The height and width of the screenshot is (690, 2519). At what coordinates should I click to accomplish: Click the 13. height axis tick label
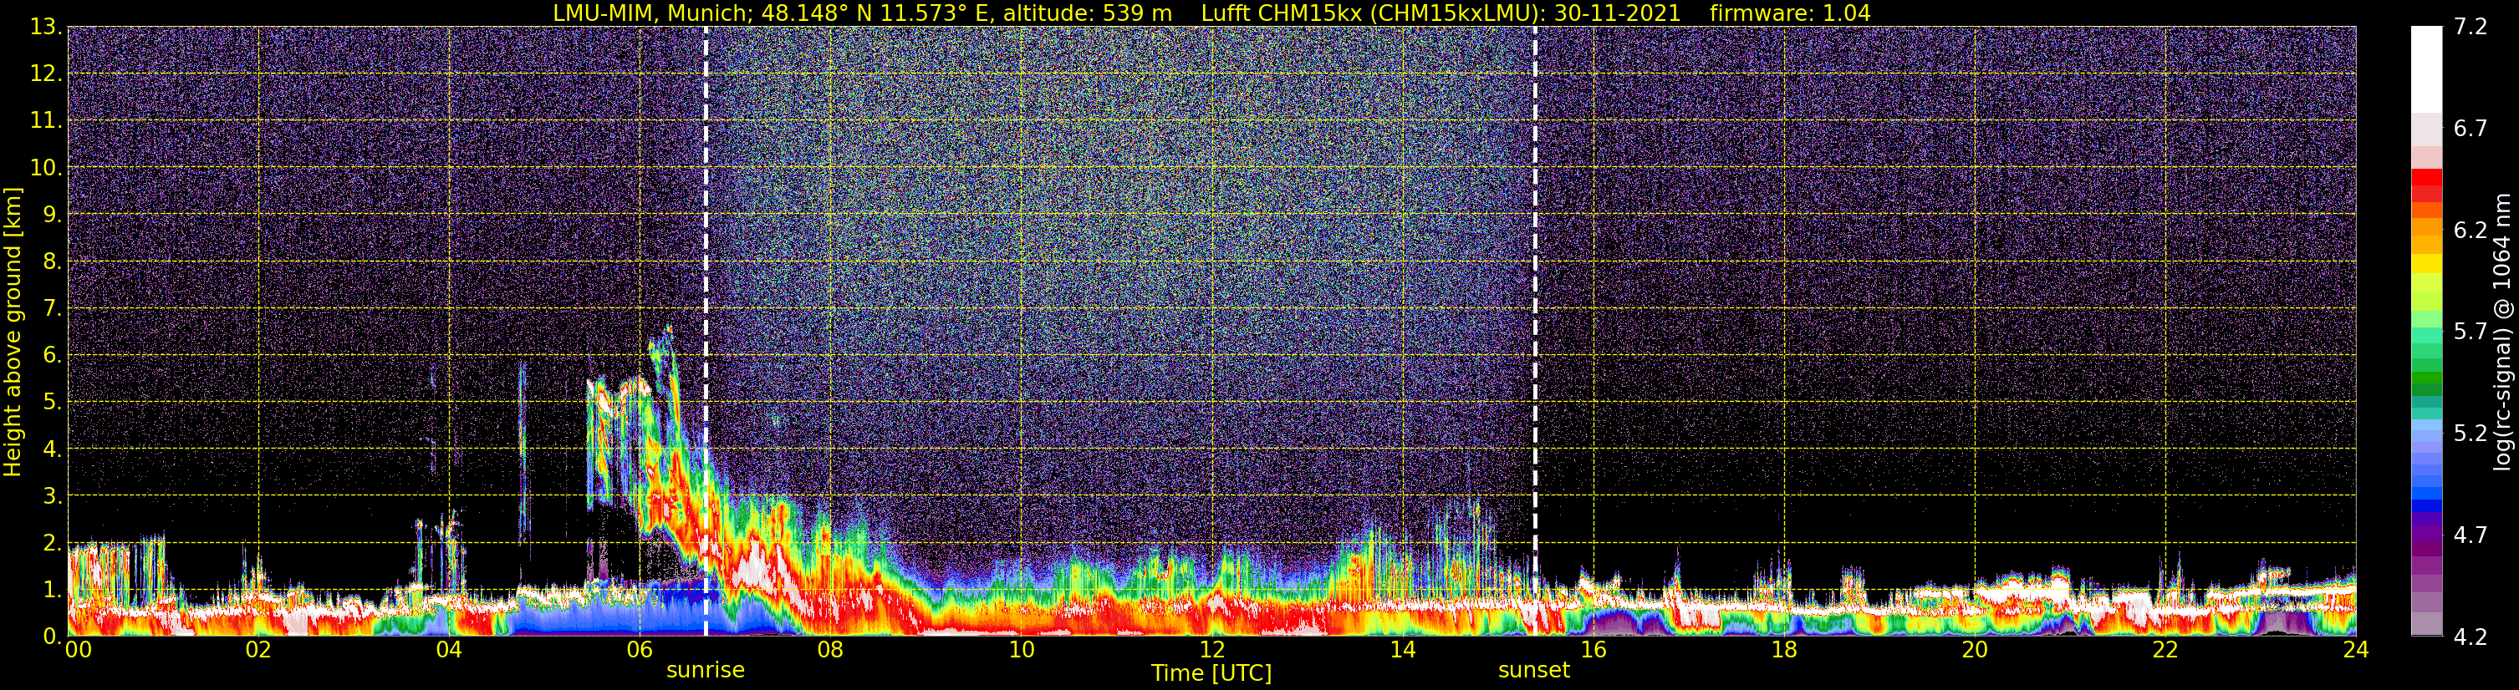[46, 28]
